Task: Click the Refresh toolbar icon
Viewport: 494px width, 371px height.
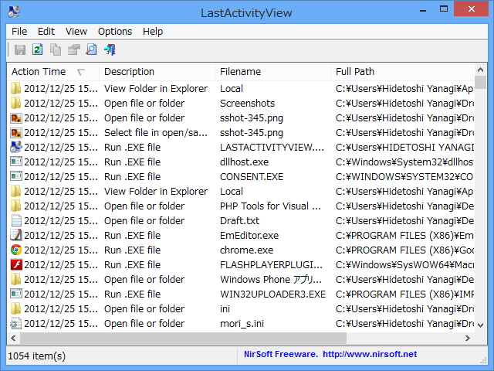Action: 38,49
